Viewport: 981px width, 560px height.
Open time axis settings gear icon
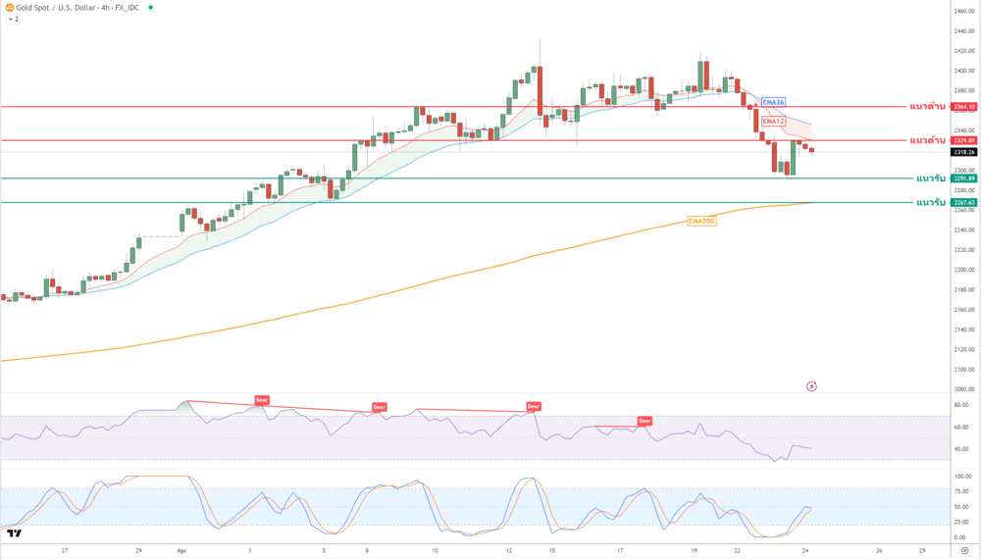[x=964, y=550]
